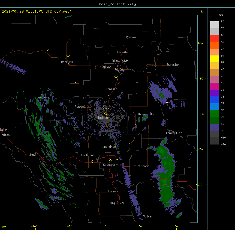The height and width of the screenshot is (230, 235).
Task: Click the Lacombe city label
Action: [x=123, y=52]
